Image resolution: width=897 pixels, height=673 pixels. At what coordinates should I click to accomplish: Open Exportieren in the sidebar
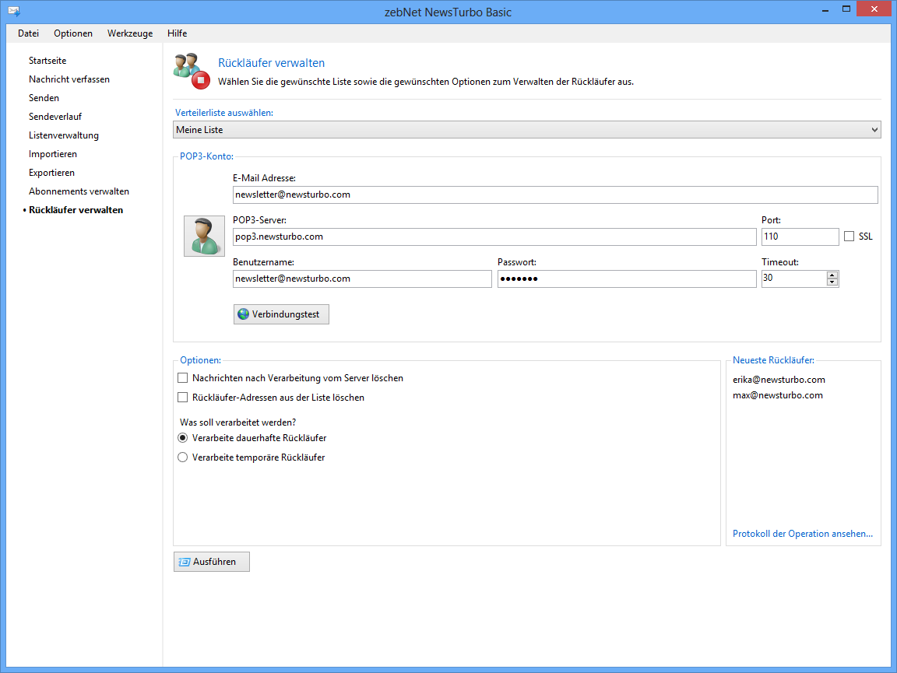point(51,173)
